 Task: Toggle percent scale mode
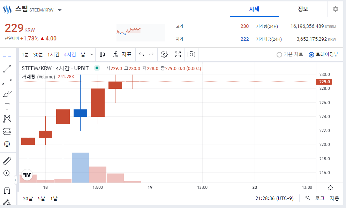point(307,199)
